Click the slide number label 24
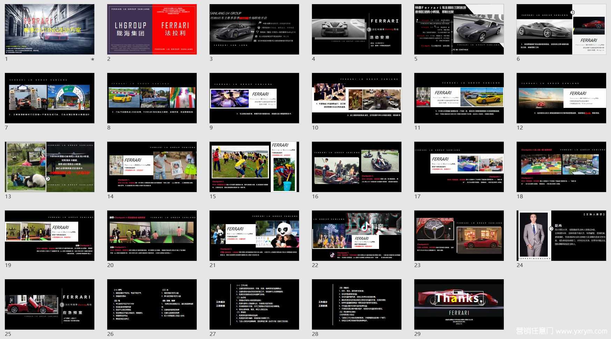This screenshot has width=611, height=339. tap(520, 265)
